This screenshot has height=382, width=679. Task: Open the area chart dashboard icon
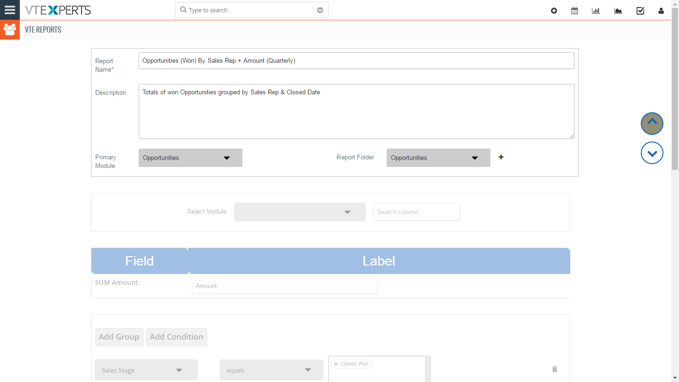(x=618, y=11)
